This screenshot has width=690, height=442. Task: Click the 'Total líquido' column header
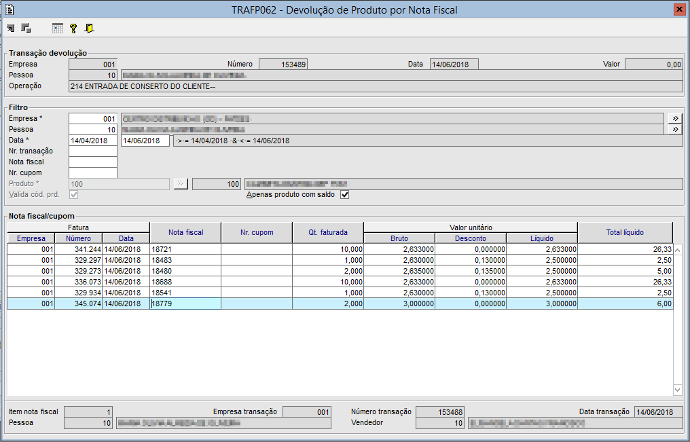tap(625, 232)
